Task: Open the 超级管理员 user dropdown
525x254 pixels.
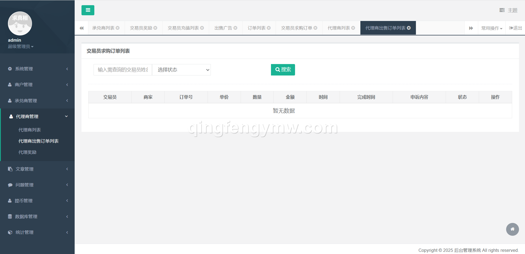Action: tap(21, 47)
